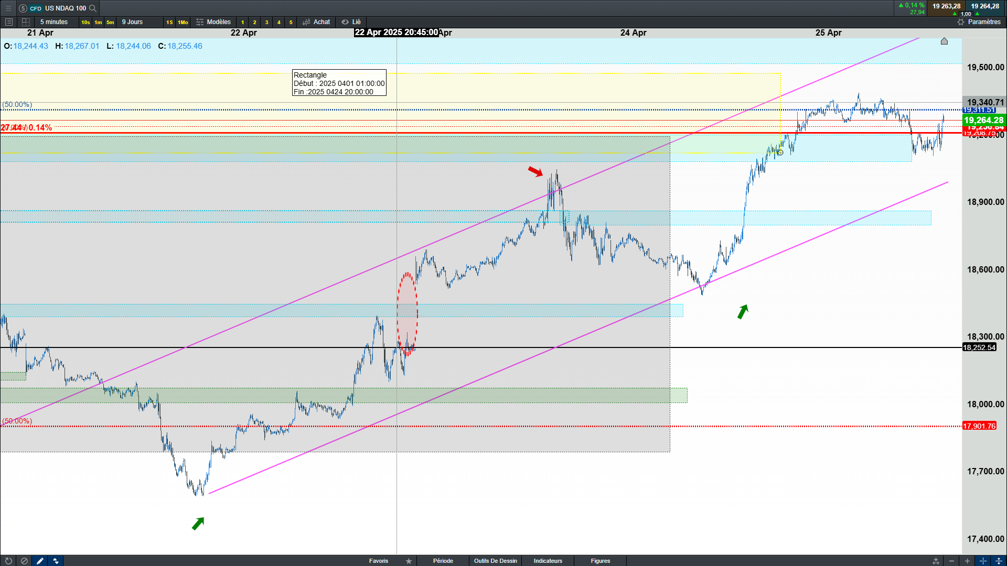Select the 1S period shortcut
This screenshot has height=566, width=1007.
click(x=169, y=22)
